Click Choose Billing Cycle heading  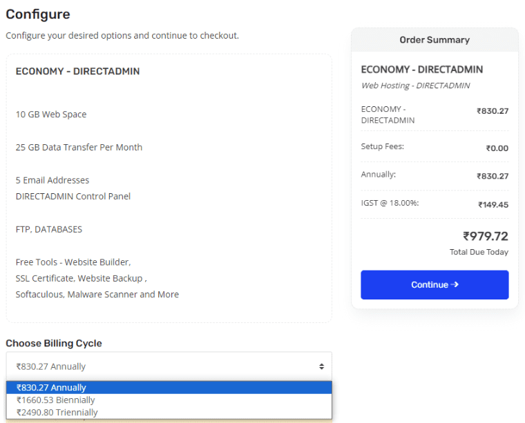[x=54, y=344]
